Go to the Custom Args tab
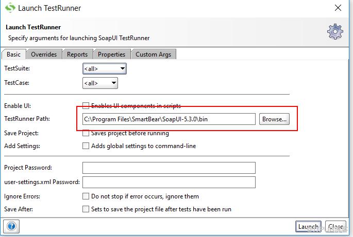This screenshot has height=237, width=353. (x=154, y=54)
